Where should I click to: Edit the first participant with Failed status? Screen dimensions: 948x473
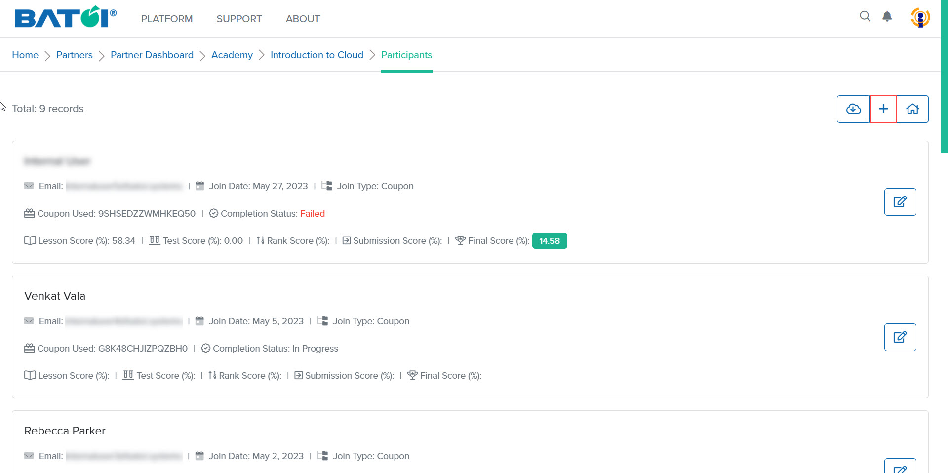click(x=900, y=201)
